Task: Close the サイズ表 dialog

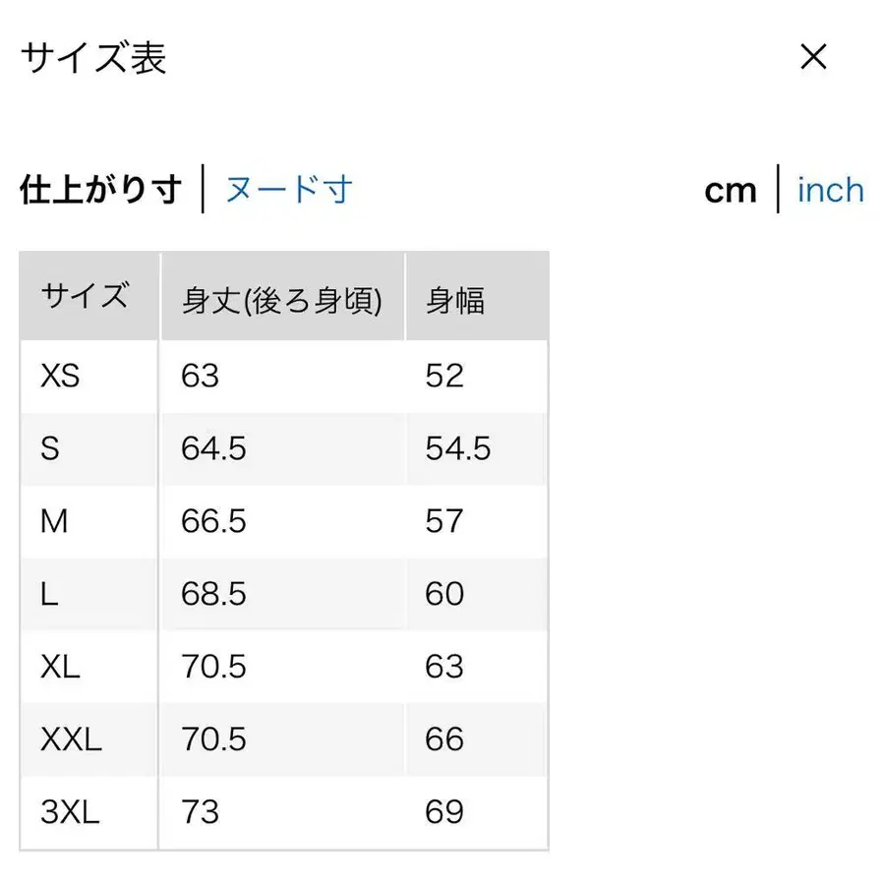Action: click(813, 59)
